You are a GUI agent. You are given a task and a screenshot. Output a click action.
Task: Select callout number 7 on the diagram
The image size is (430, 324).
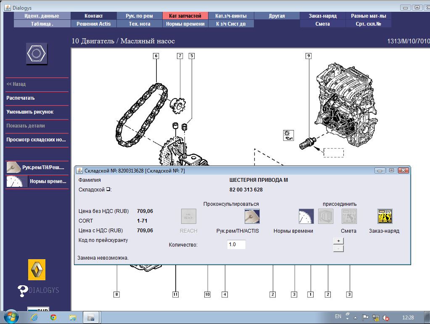(180, 56)
